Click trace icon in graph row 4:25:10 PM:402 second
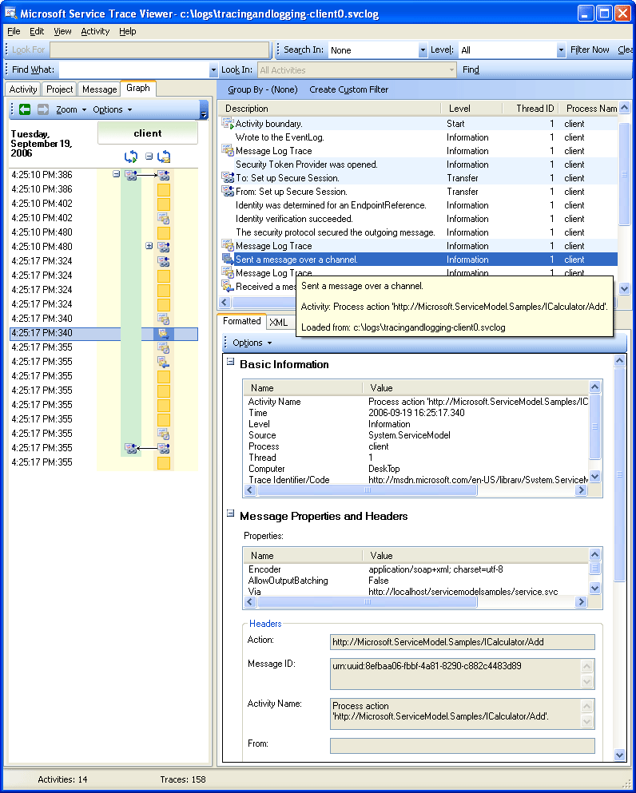Screen dimensions: 636x793 163,219
